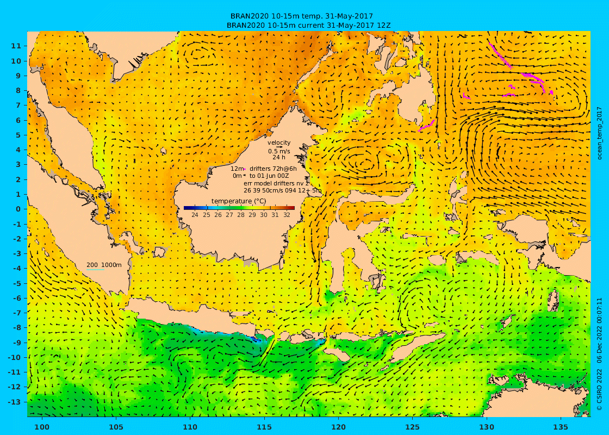The image size is (609, 435).
Task: Select the 'err model drifters nv 2' line
Action: [x=276, y=183]
